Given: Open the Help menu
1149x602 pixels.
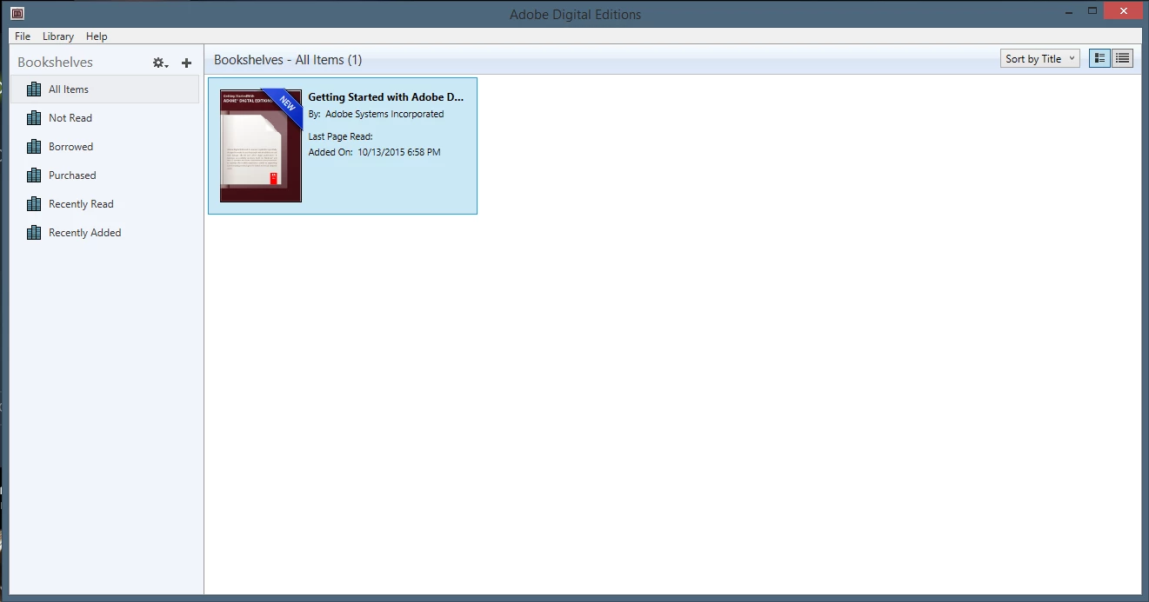Looking at the screenshot, I should coord(97,36).
